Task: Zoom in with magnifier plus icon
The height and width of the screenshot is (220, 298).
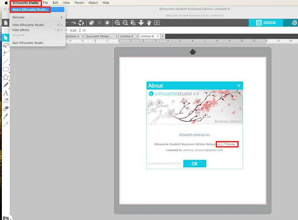Action: [x=117, y=23]
